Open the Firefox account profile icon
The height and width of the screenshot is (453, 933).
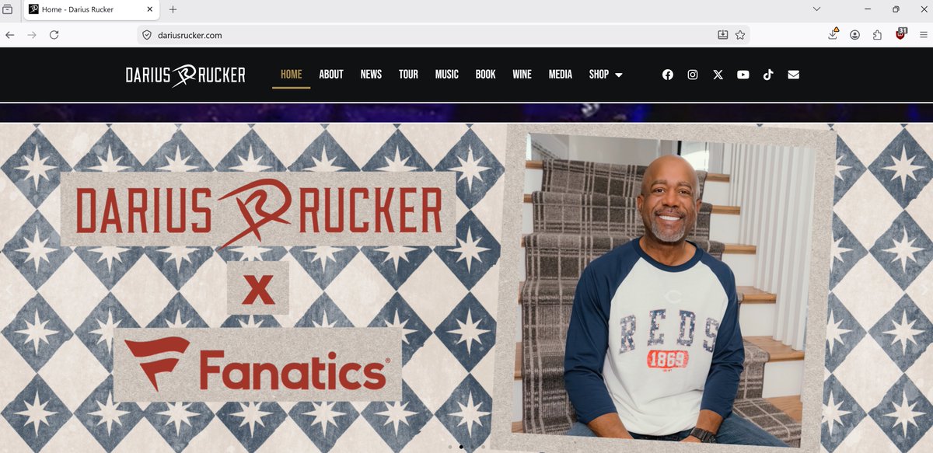[x=854, y=35]
